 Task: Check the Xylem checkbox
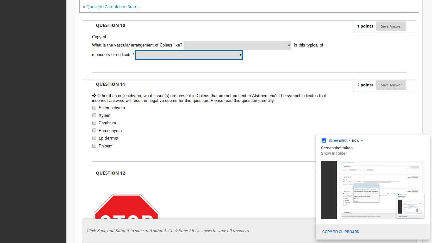point(94,115)
